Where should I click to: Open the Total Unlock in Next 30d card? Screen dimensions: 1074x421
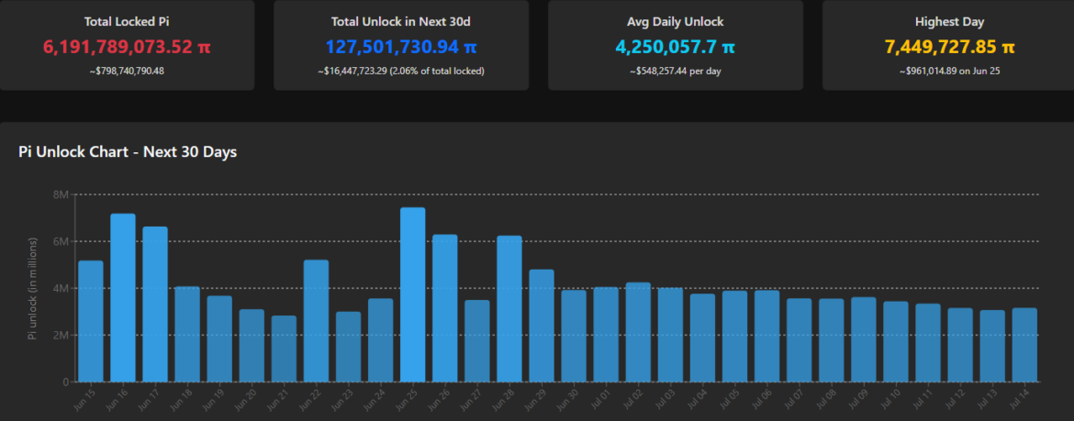(401, 45)
